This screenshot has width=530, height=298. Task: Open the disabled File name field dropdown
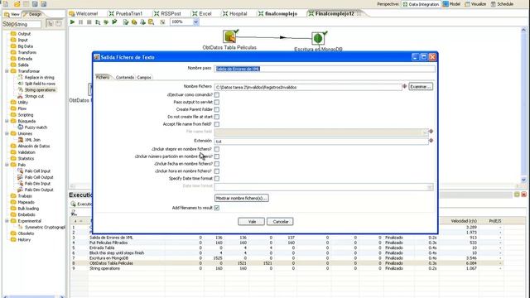click(x=425, y=132)
